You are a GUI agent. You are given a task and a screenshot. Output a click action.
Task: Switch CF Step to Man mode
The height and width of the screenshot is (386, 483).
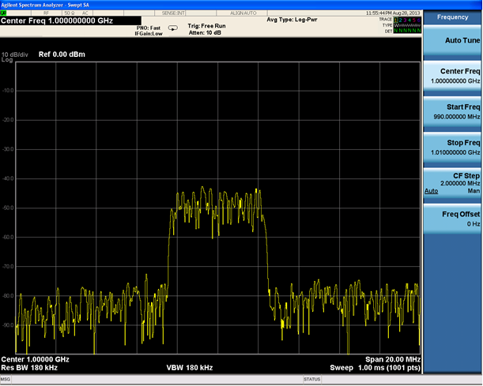point(474,191)
